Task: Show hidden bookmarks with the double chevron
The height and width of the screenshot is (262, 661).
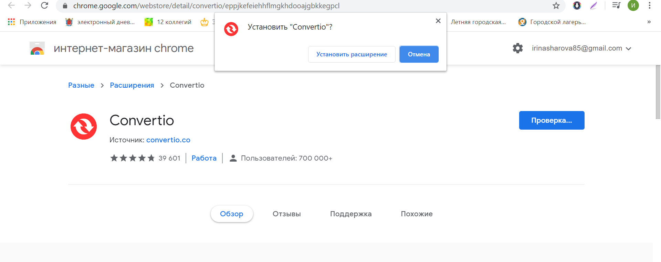Action: [x=649, y=22]
